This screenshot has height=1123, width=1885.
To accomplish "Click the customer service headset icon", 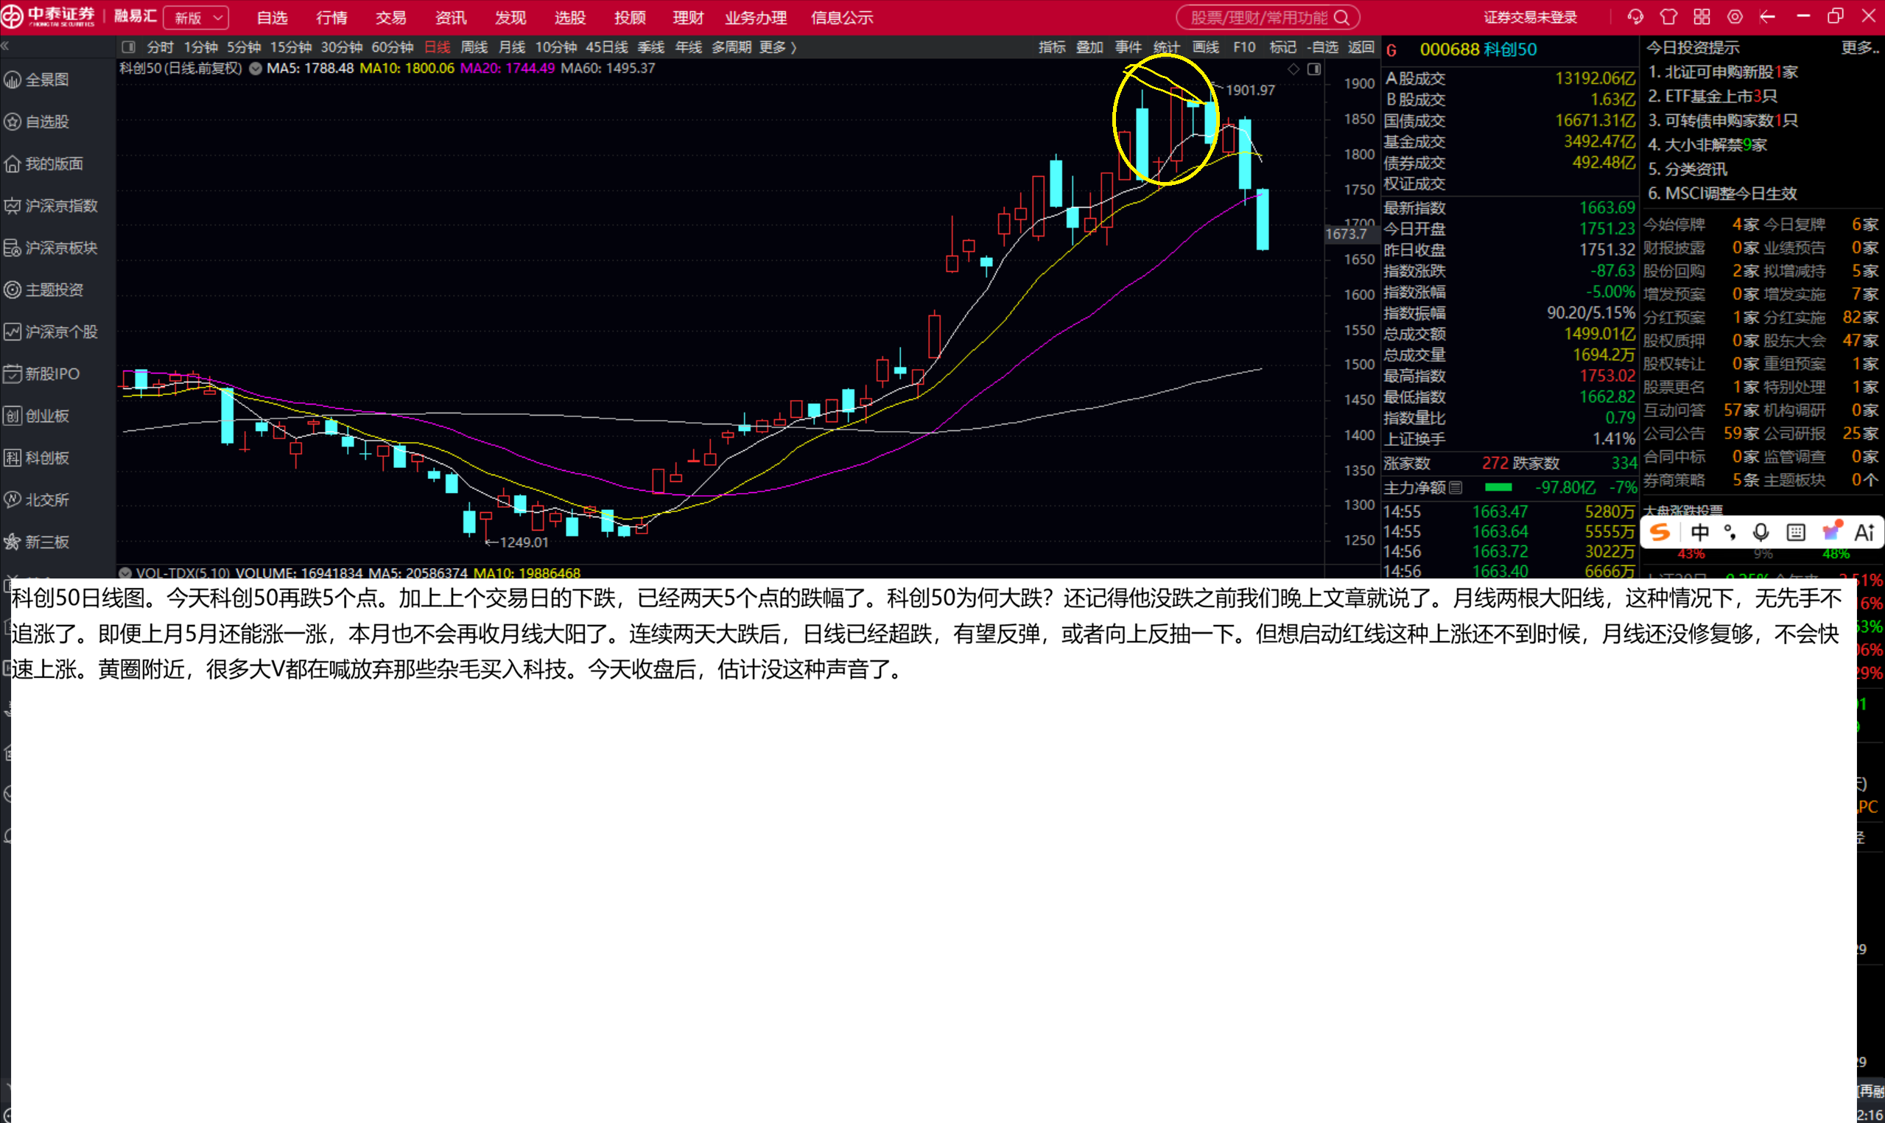I will 1635,17.
